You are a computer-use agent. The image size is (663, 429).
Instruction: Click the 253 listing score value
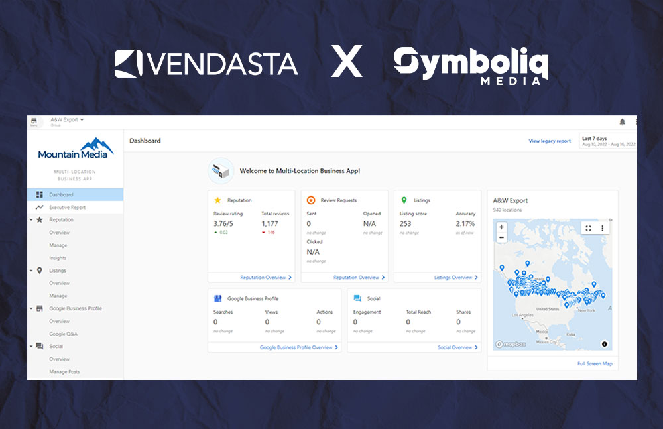point(405,224)
